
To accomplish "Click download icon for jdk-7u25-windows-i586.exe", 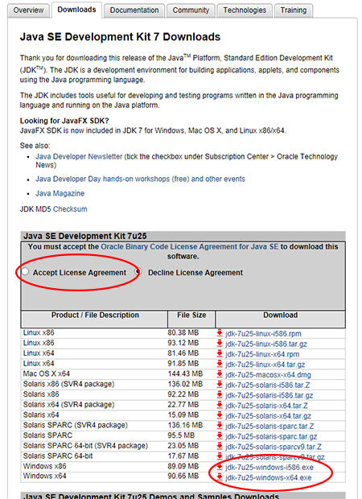I will coord(220,467).
